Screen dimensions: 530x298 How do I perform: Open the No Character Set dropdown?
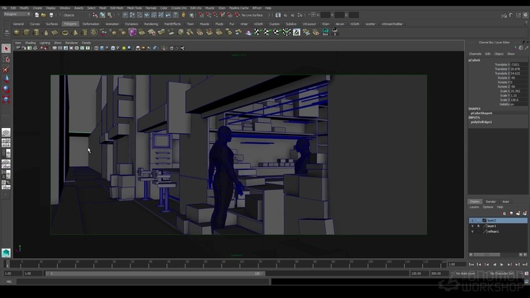tap(501, 273)
